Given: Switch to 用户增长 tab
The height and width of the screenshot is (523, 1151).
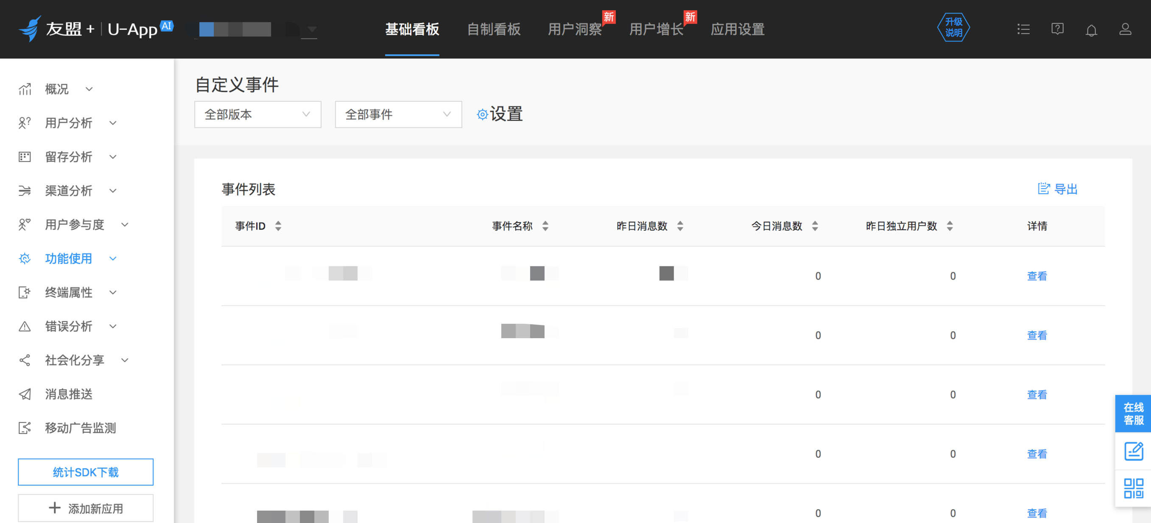Looking at the screenshot, I should (657, 30).
